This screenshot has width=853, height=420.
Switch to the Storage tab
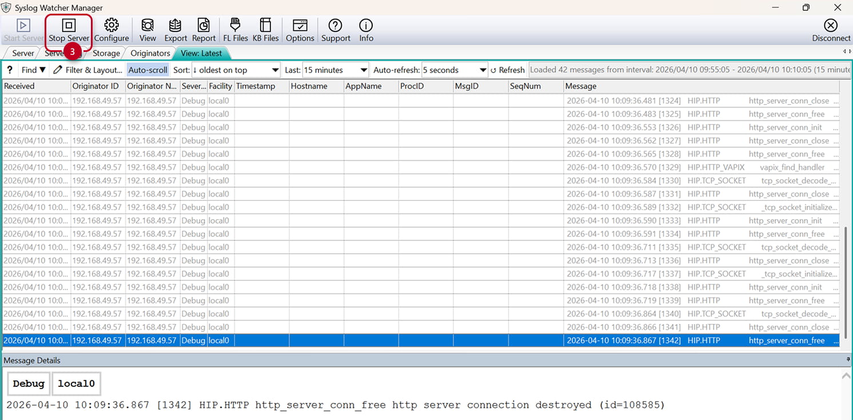tap(106, 53)
